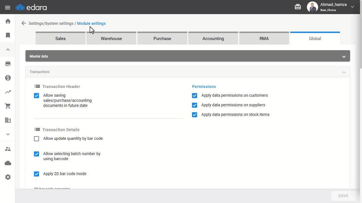Open the trending chart sidebar icon
Screen dimensions: 362x203
coord(8,92)
